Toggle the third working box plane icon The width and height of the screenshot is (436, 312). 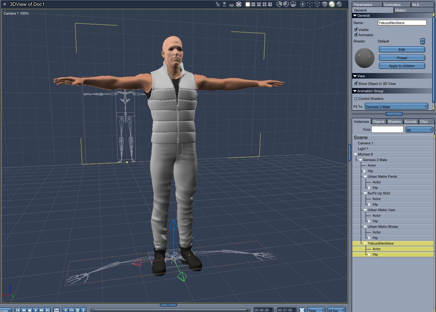pyautogui.click(x=293, y=4)
